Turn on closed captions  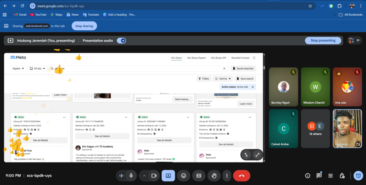pos(199,176)
